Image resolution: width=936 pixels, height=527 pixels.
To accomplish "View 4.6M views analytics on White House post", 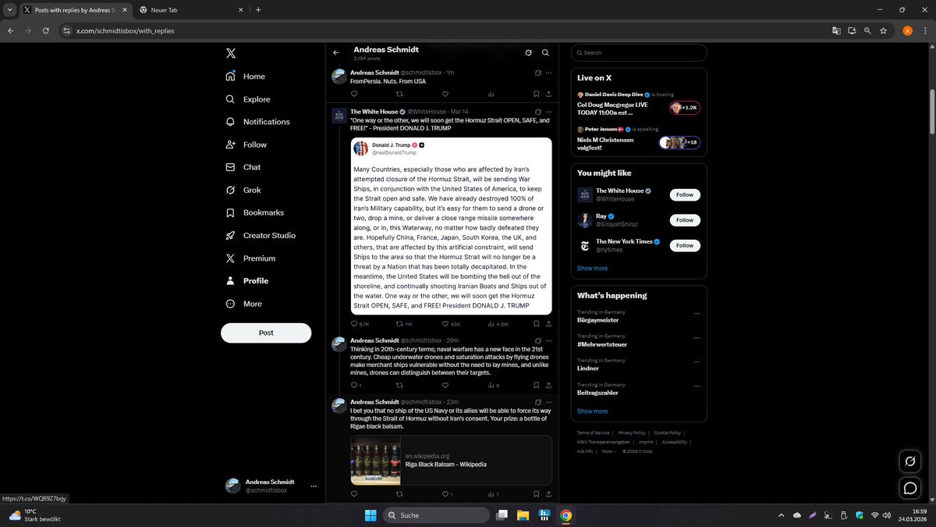I will 498,324.
